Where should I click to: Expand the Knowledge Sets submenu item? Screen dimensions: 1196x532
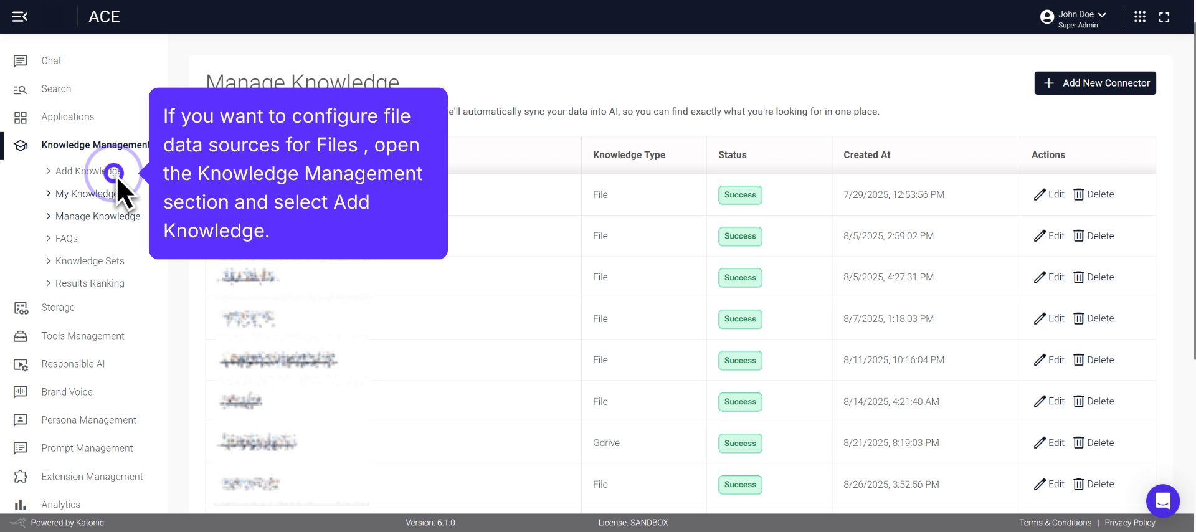[89, 261]
